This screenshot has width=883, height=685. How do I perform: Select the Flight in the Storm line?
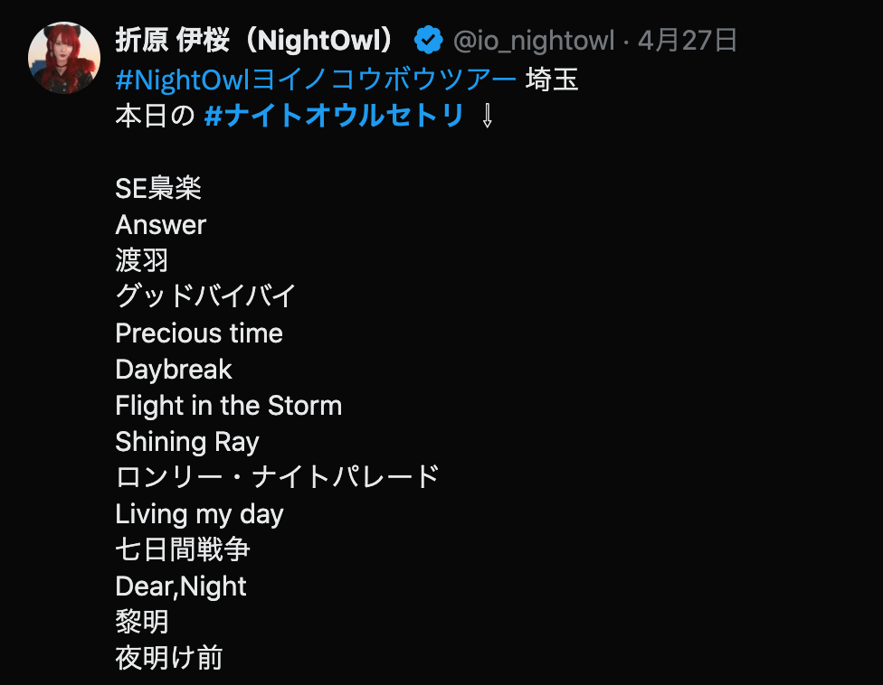point(229,406)
